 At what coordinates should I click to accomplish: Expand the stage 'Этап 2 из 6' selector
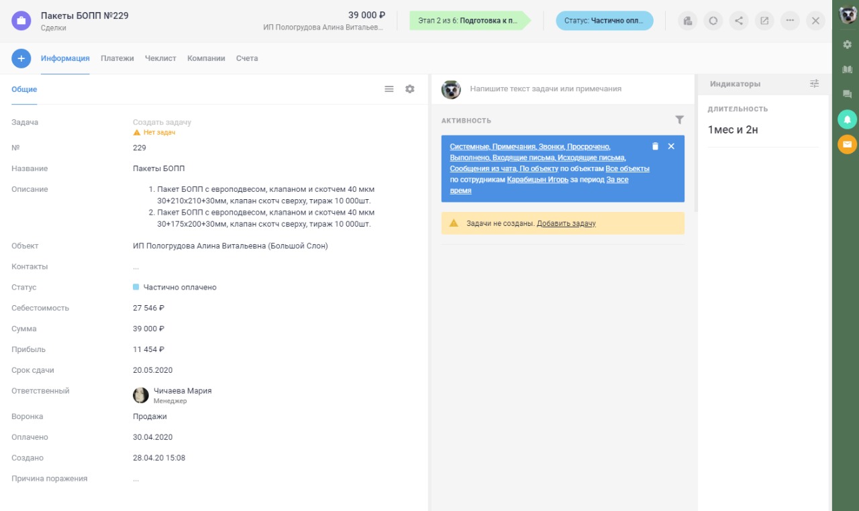pyautogui.click(x=469, y=21)
